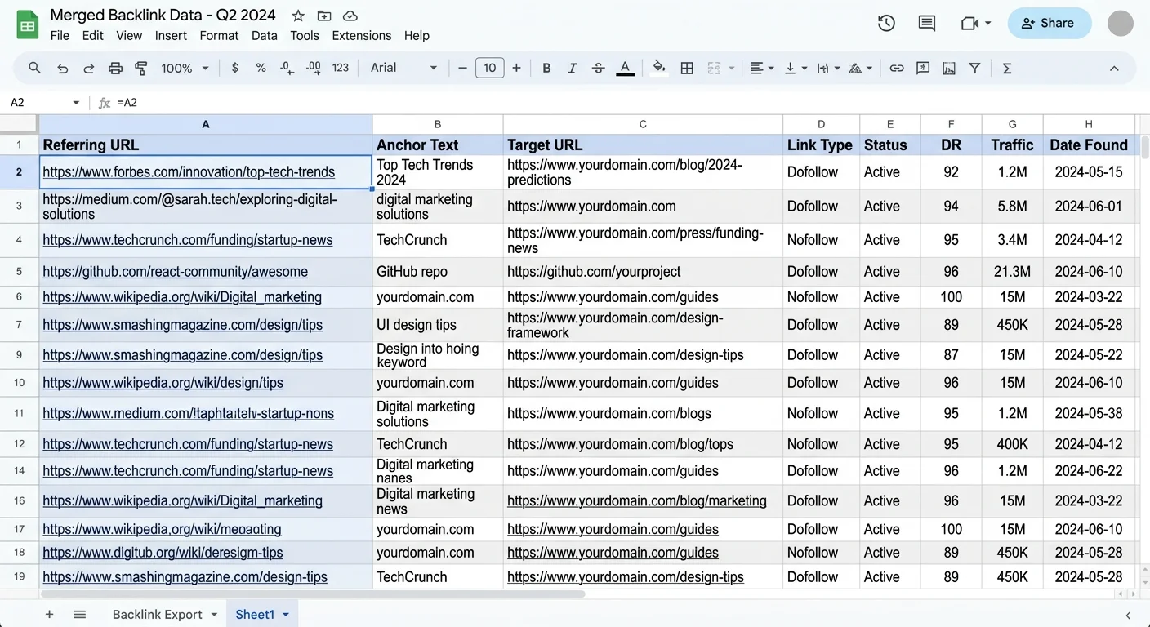Open the View menu
This screenshot has width=1150, height=627.
129,36
